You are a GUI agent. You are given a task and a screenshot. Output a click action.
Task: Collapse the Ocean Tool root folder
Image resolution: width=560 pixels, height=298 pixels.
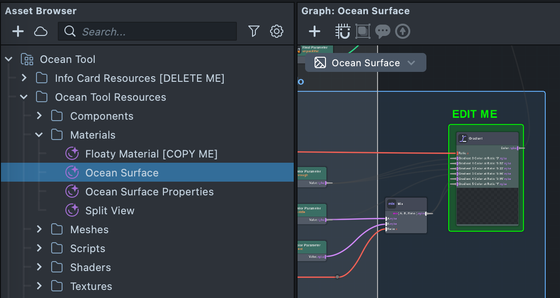(9, 60)
